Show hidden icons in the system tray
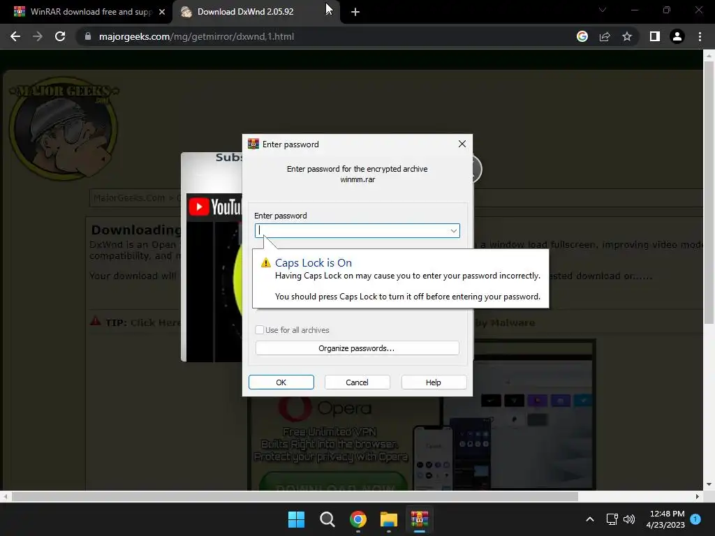Screen dimensions: 715x536 point(589,519)
